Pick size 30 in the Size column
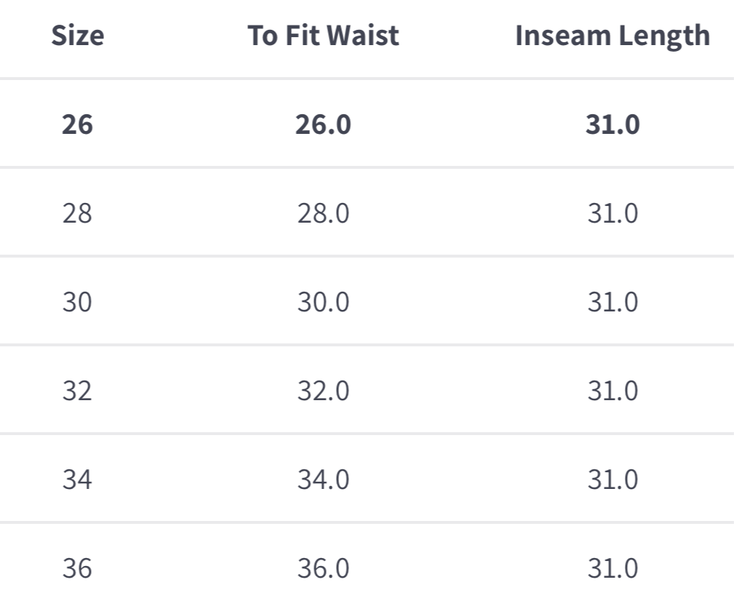 pyautogui.click(x=77, y=303)
